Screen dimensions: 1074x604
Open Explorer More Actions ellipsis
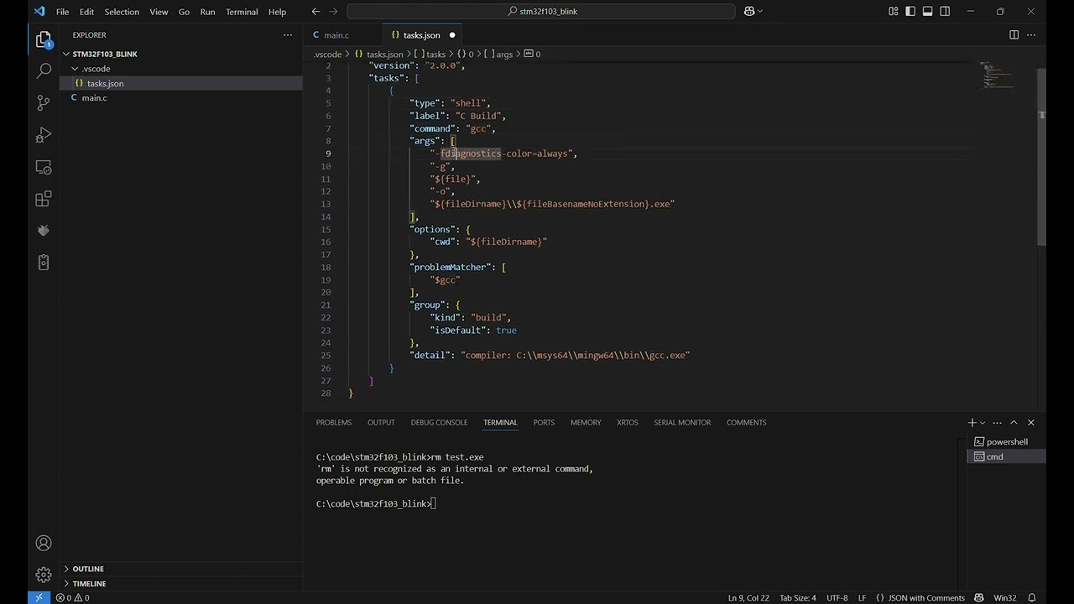tap(288, 35)
